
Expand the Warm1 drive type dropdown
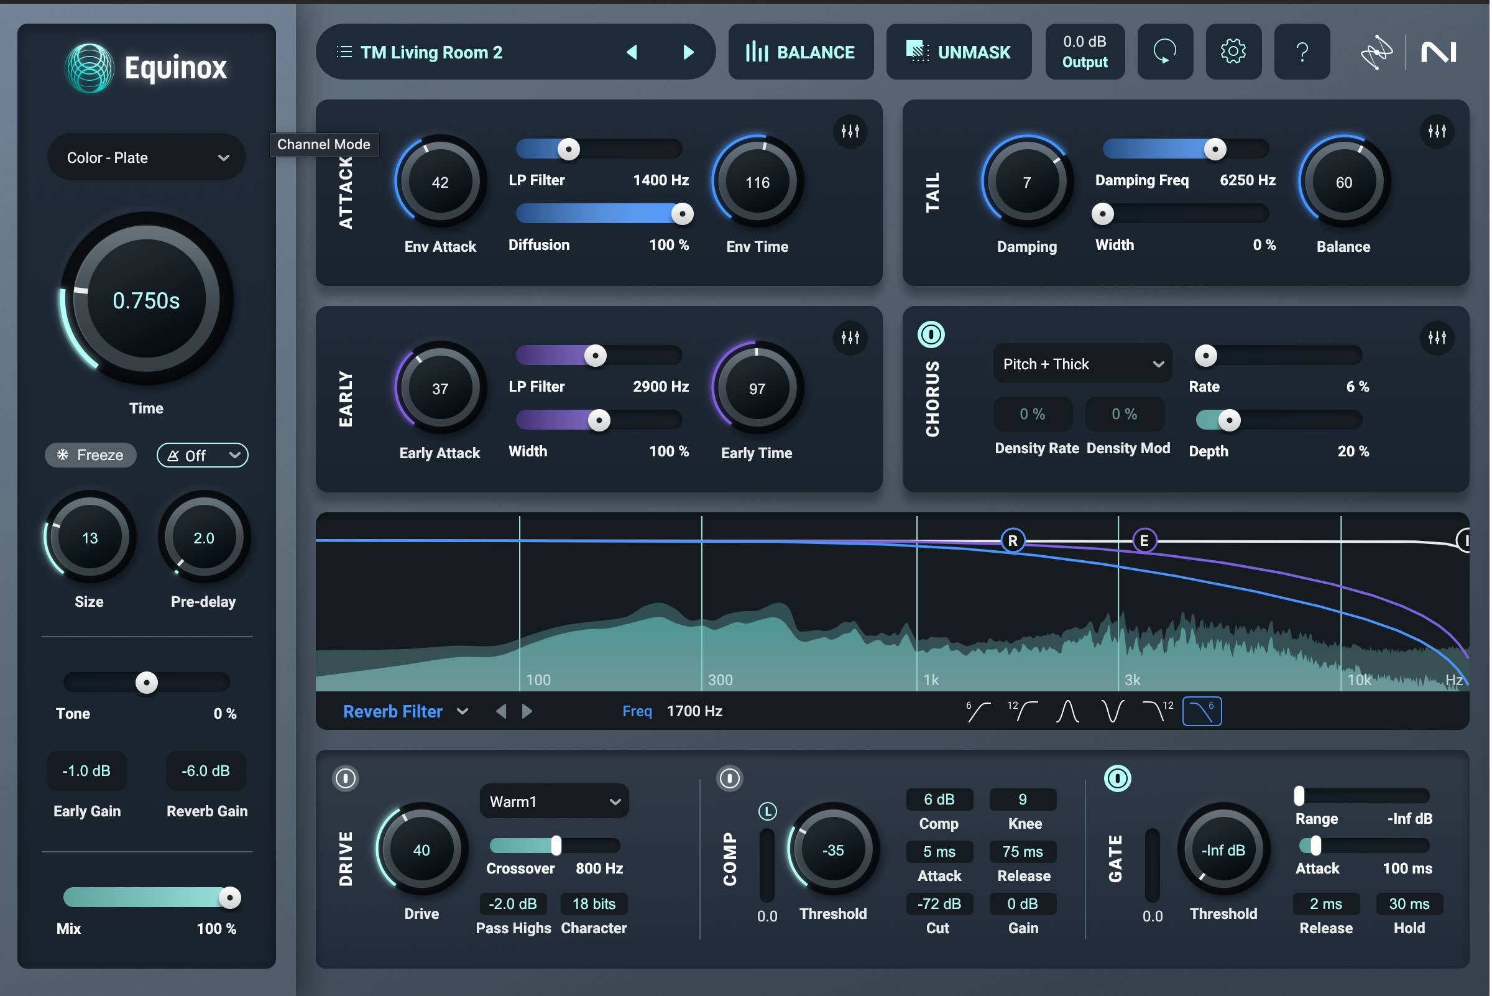[555, 802]
